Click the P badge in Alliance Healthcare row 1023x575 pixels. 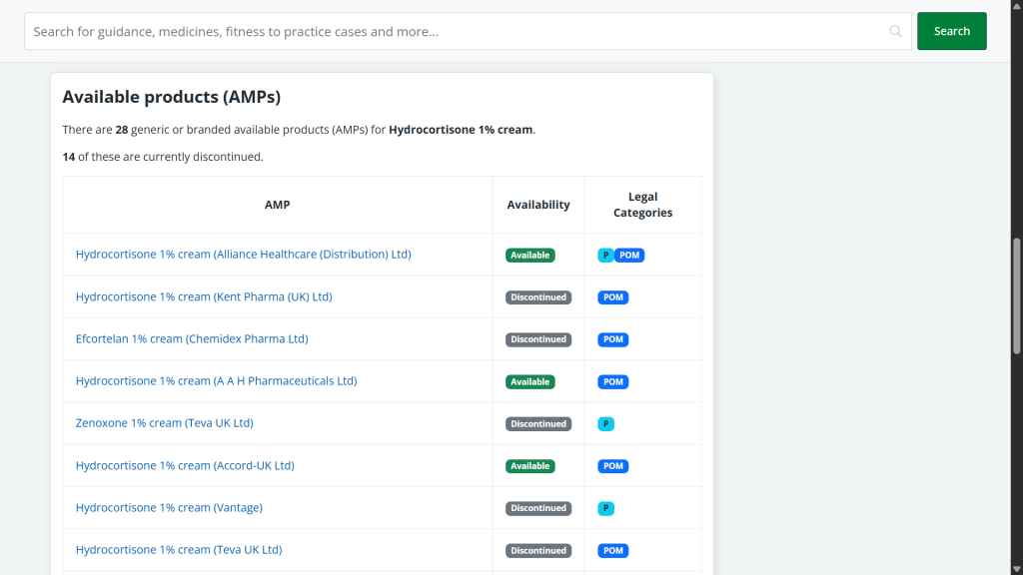pos(605,256)
